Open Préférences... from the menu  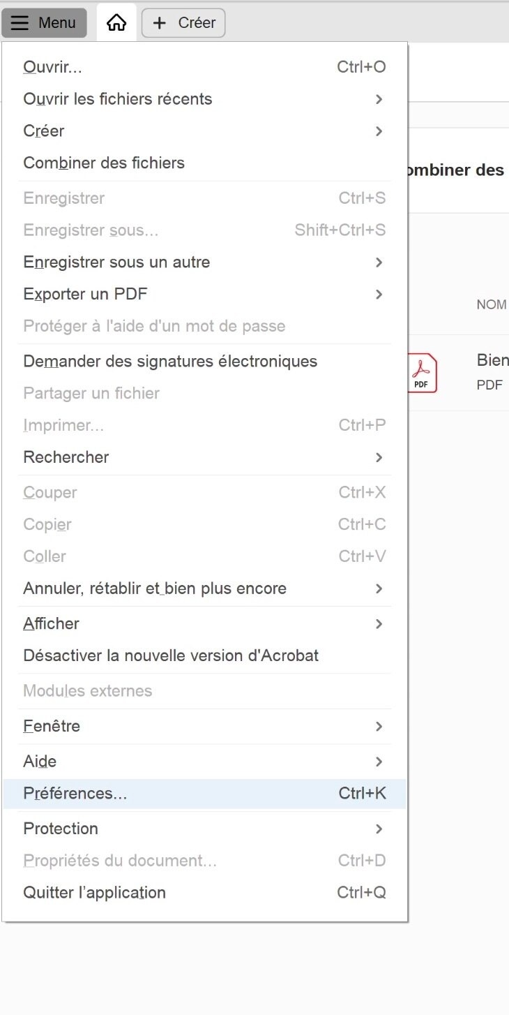click(x=75, y=794)
